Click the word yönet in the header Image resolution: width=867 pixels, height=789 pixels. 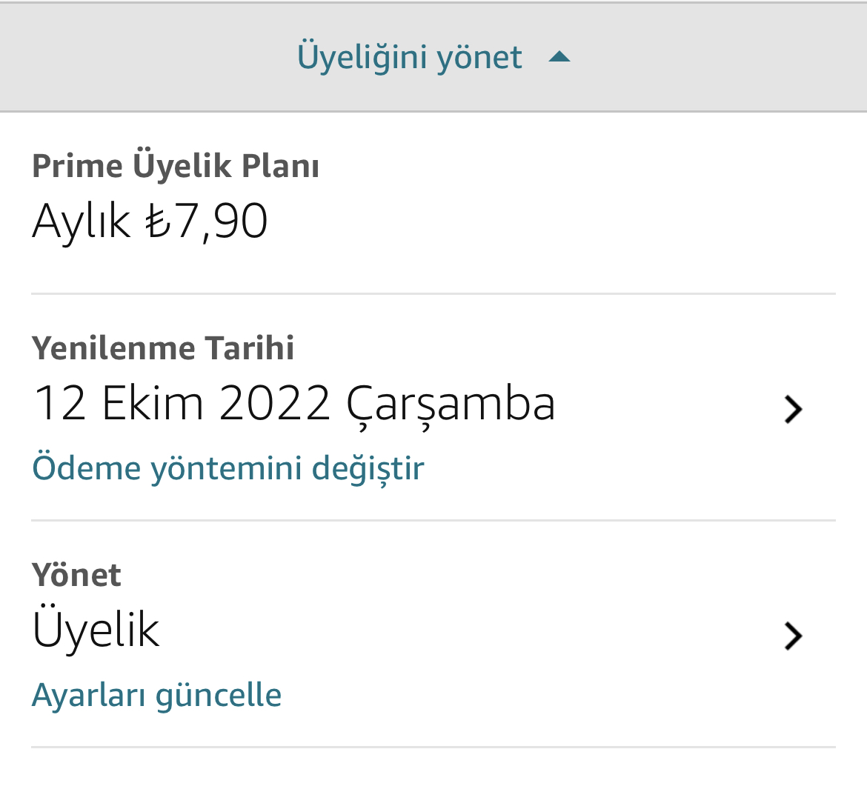pyautogui.click(x=479, y=57)
